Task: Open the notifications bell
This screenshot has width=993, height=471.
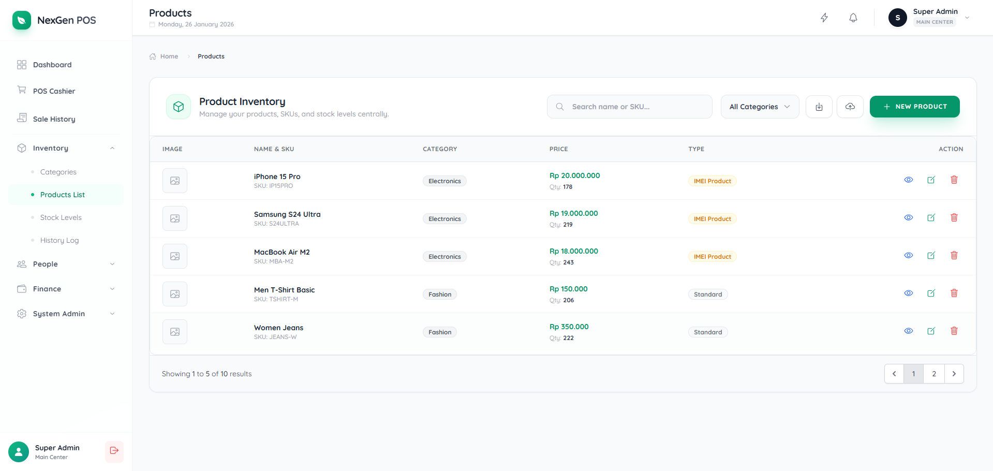Action: pos(853,18)
